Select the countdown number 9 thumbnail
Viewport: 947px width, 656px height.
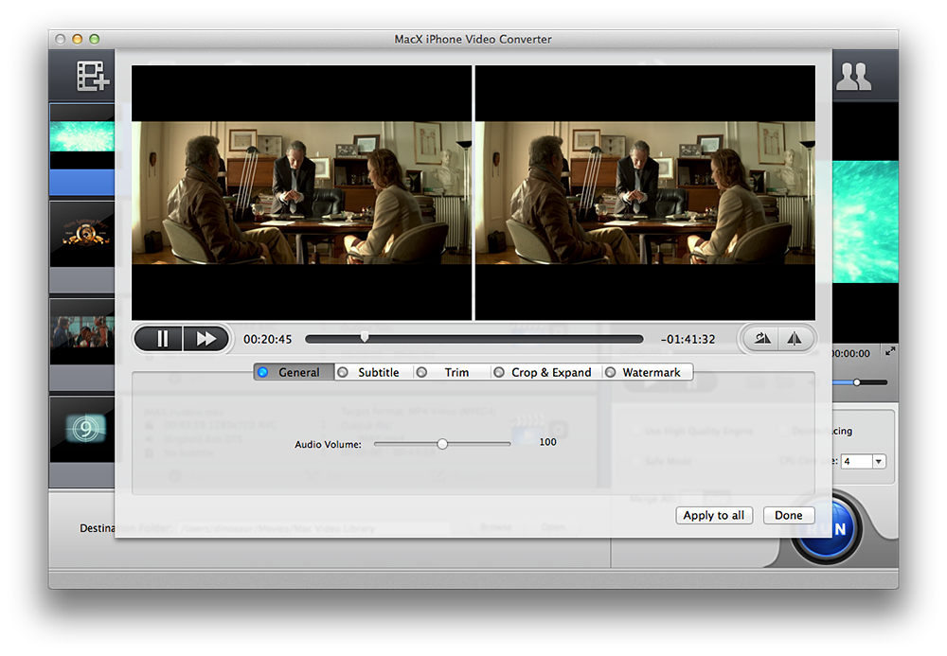tap(82, 430)
